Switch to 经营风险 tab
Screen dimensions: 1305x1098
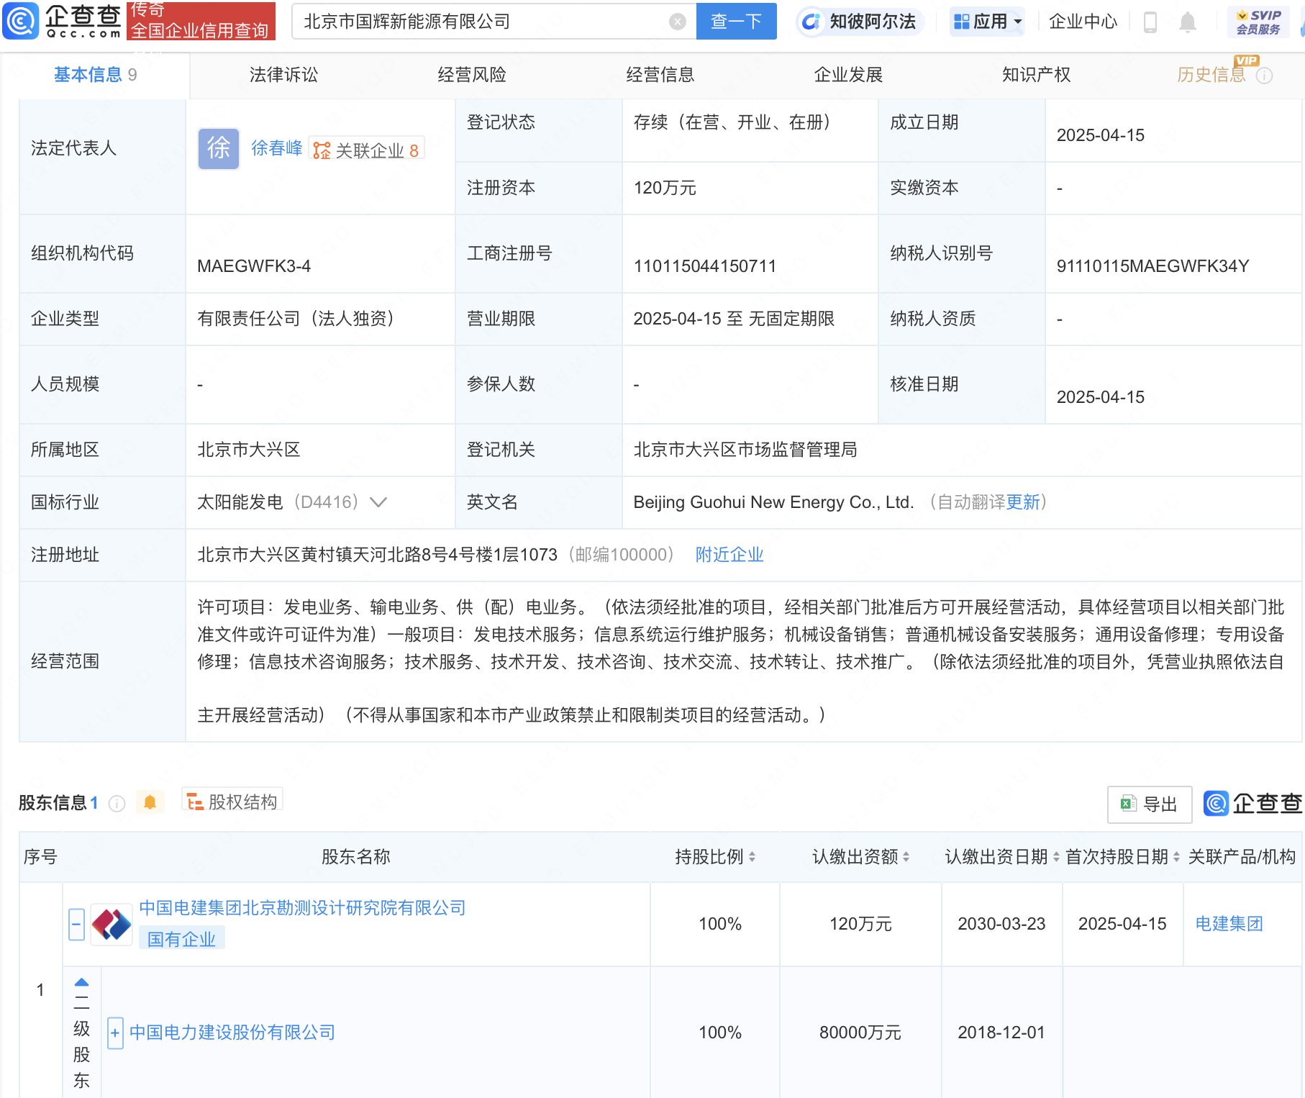pyautogui.click(x=472, y=75)
